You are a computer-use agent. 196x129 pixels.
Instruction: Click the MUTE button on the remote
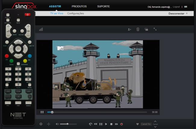[x=14, y=31]
